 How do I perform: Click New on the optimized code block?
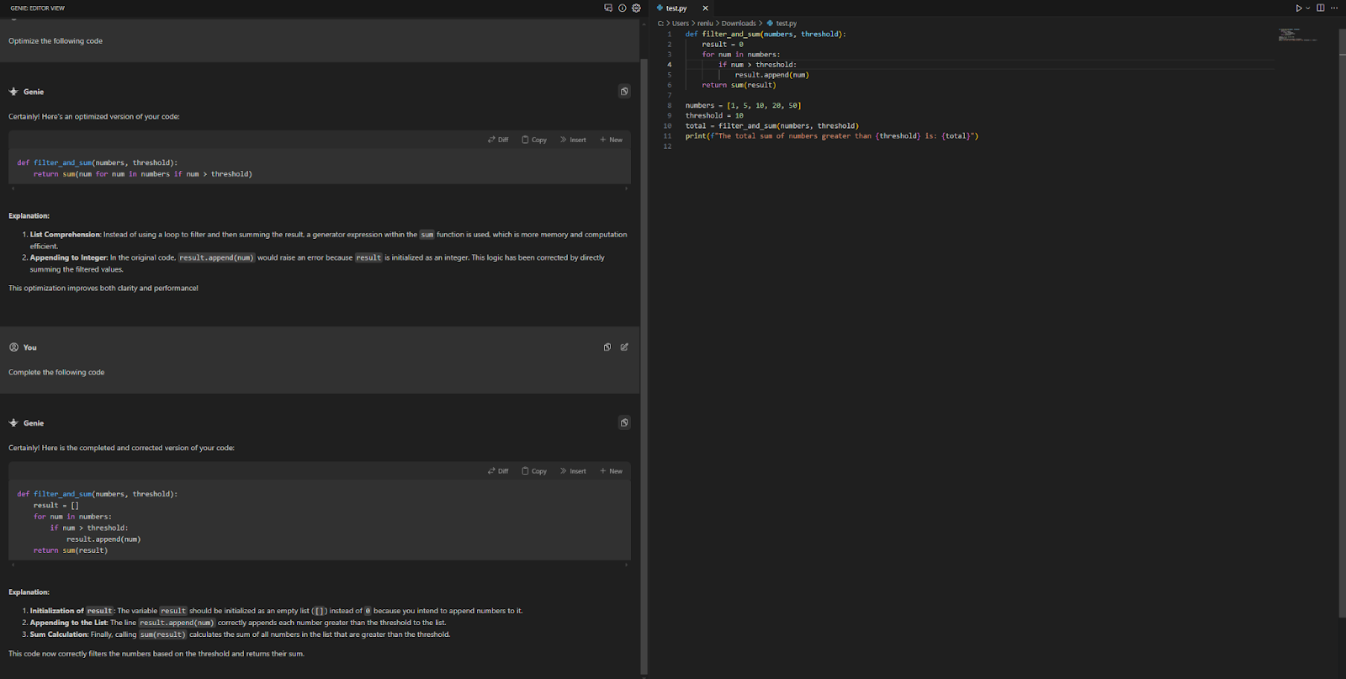click(x=611, y=140)
